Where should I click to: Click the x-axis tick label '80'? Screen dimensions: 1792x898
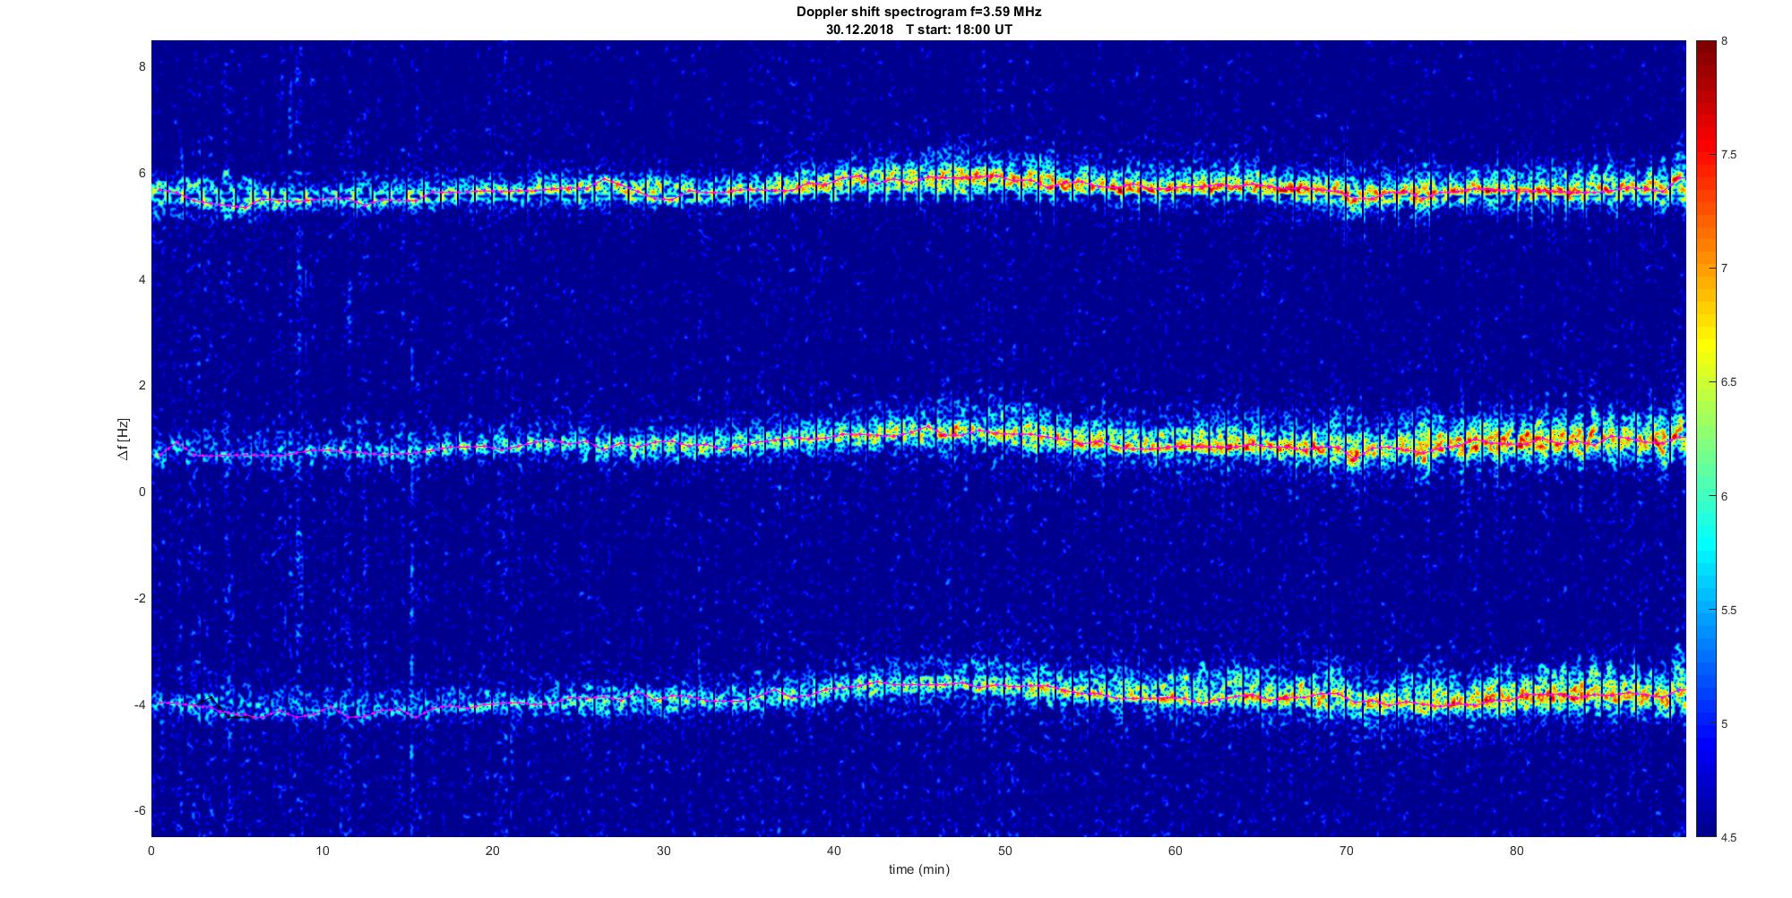click(x=1517, y=851)
